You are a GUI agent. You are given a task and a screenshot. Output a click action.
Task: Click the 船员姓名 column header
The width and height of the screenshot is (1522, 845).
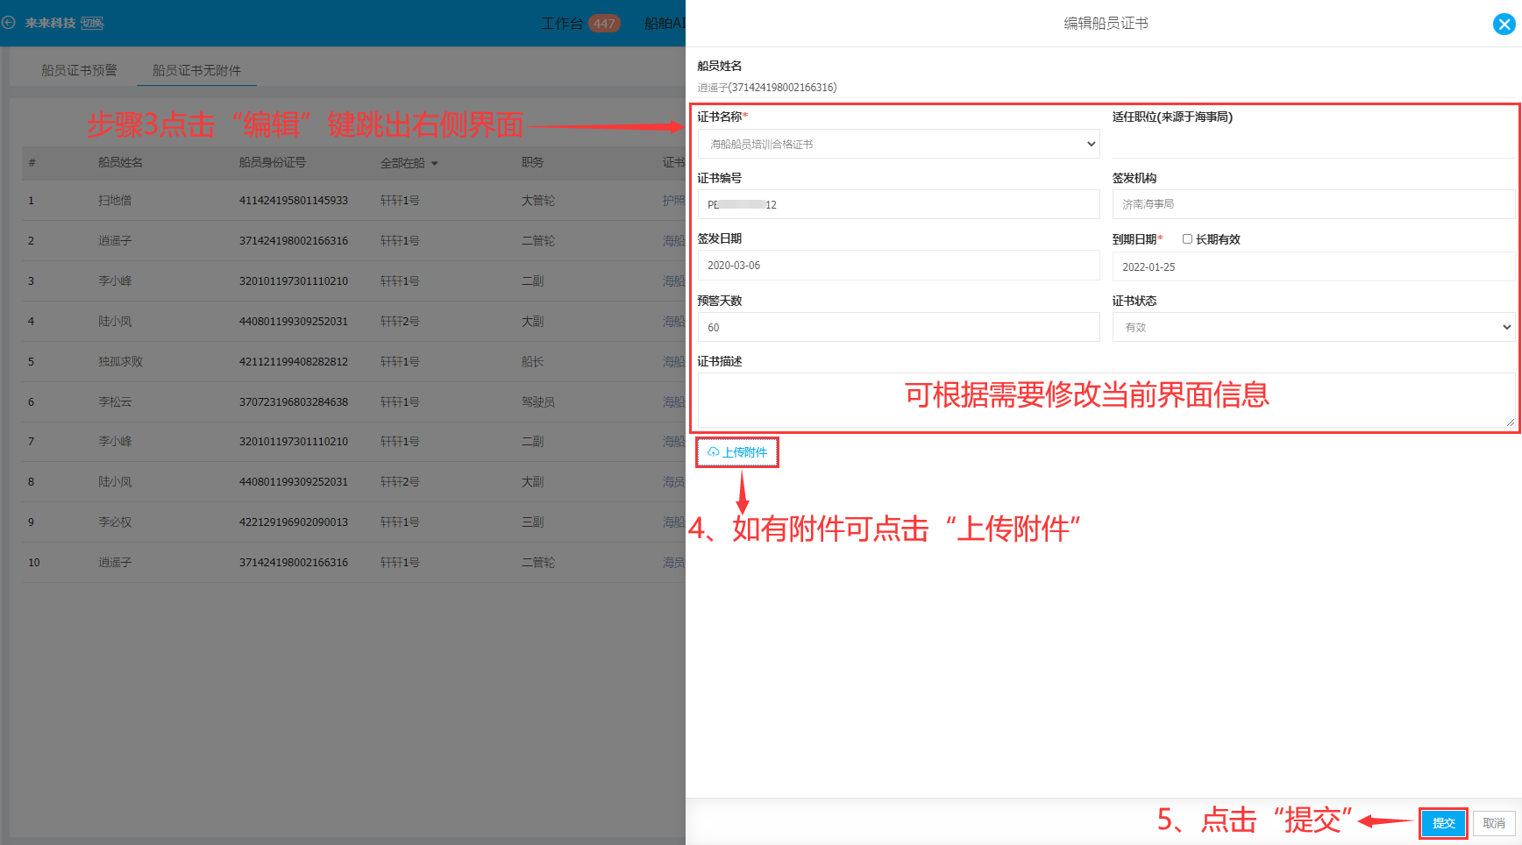(x=120, y=162)
